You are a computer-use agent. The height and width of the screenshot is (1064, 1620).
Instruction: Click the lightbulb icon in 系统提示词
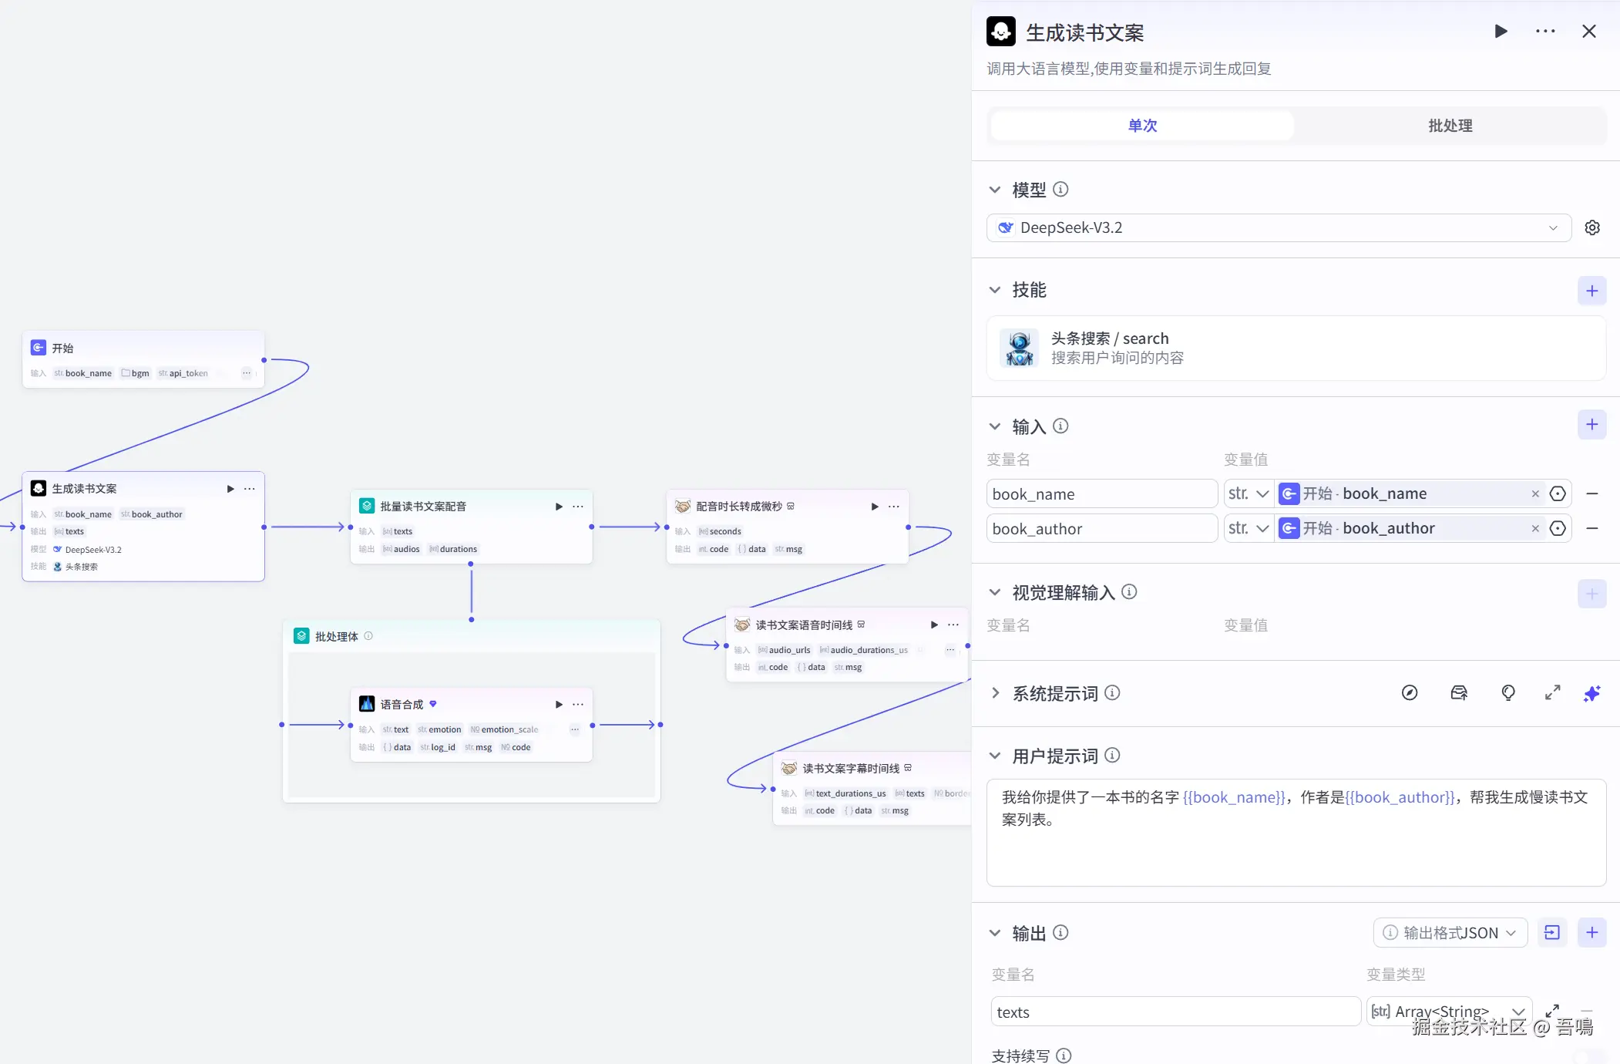[x=1508, y=693]
